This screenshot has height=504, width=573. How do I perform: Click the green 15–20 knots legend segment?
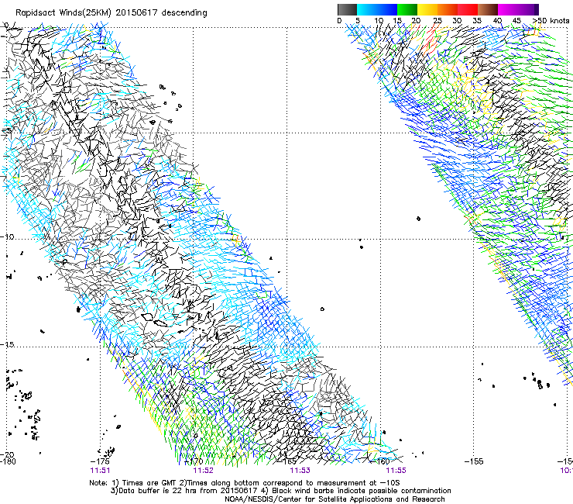[407, 9]
